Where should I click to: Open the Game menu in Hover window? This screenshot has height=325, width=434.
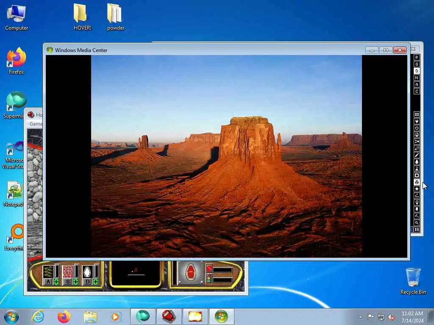tap(36, 124)
